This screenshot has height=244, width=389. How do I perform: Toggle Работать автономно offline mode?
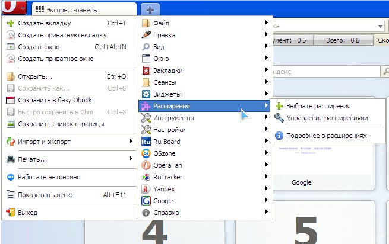(49, 176)
